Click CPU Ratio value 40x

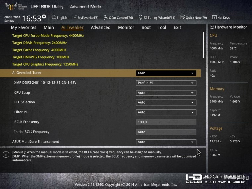pyautogui.click(x=212, y=76)
